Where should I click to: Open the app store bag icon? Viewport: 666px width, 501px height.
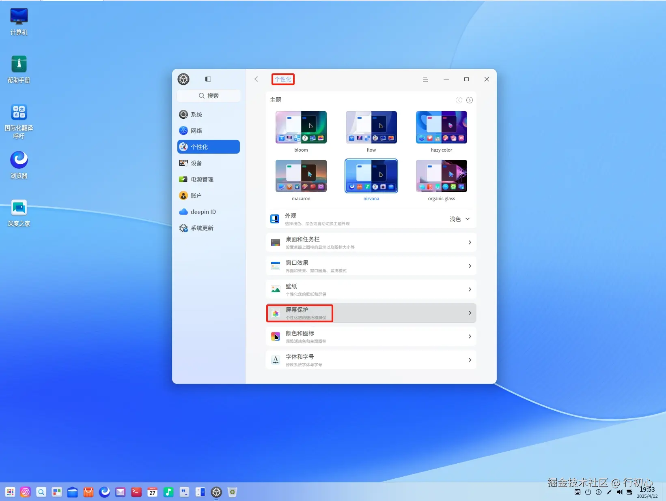88,492
